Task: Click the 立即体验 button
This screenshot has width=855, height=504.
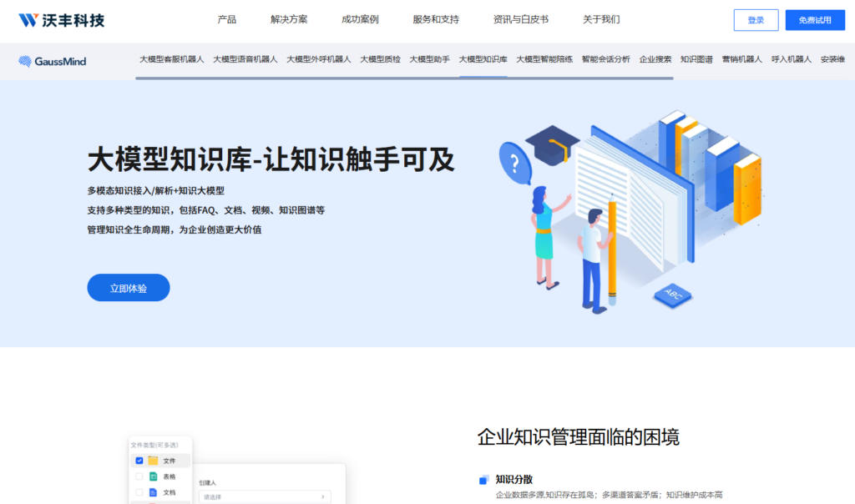Action: pos(128,287)
